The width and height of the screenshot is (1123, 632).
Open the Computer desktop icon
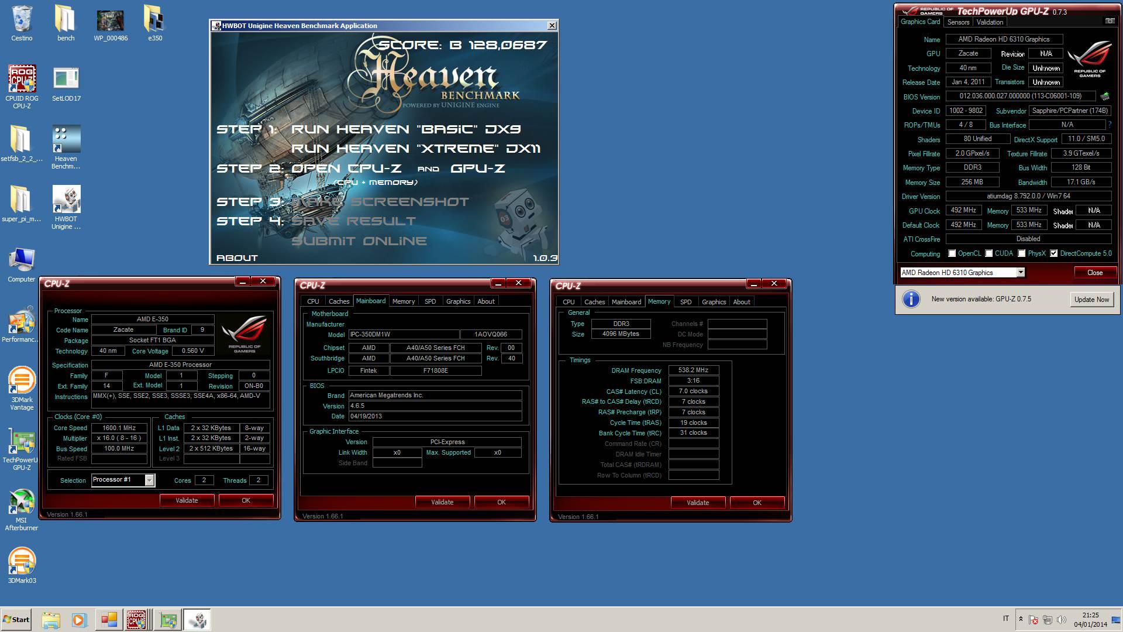pos(22,265)
